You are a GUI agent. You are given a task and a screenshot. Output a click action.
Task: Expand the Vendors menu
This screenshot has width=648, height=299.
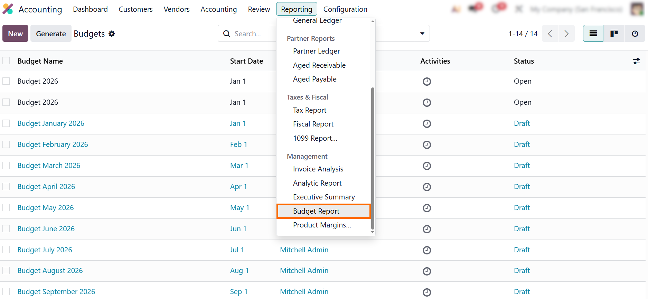point(176,9)
